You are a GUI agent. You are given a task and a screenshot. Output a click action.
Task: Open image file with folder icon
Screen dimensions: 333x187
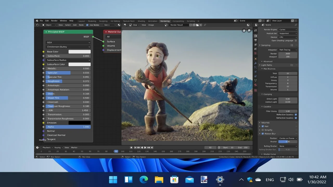pyautogui.click(x=197, y=25)
